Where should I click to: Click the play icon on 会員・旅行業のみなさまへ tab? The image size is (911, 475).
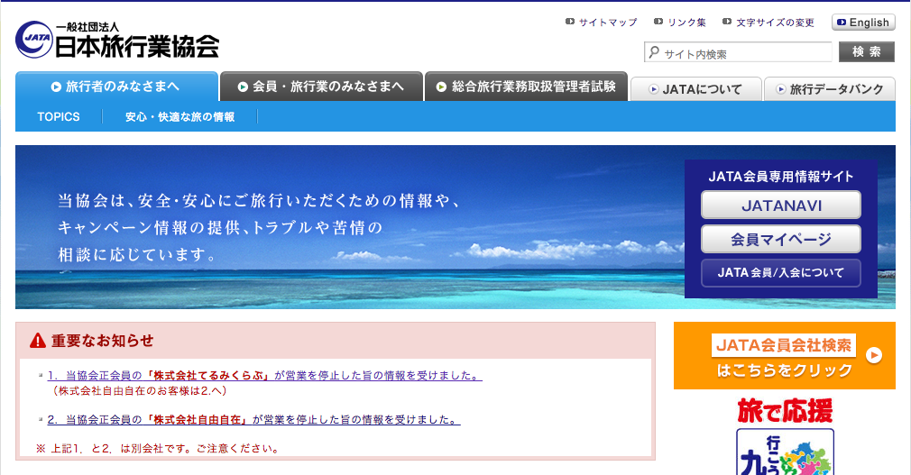pyautogui.click(x=243, y=87)
